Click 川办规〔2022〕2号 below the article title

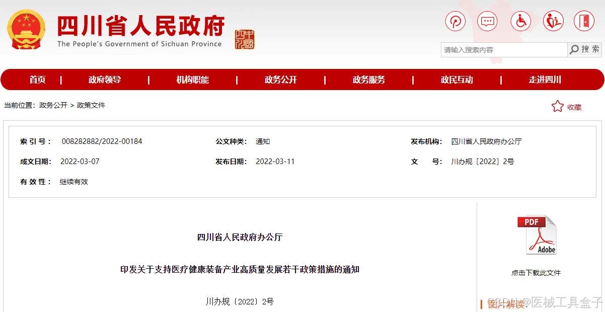(240, 301)
